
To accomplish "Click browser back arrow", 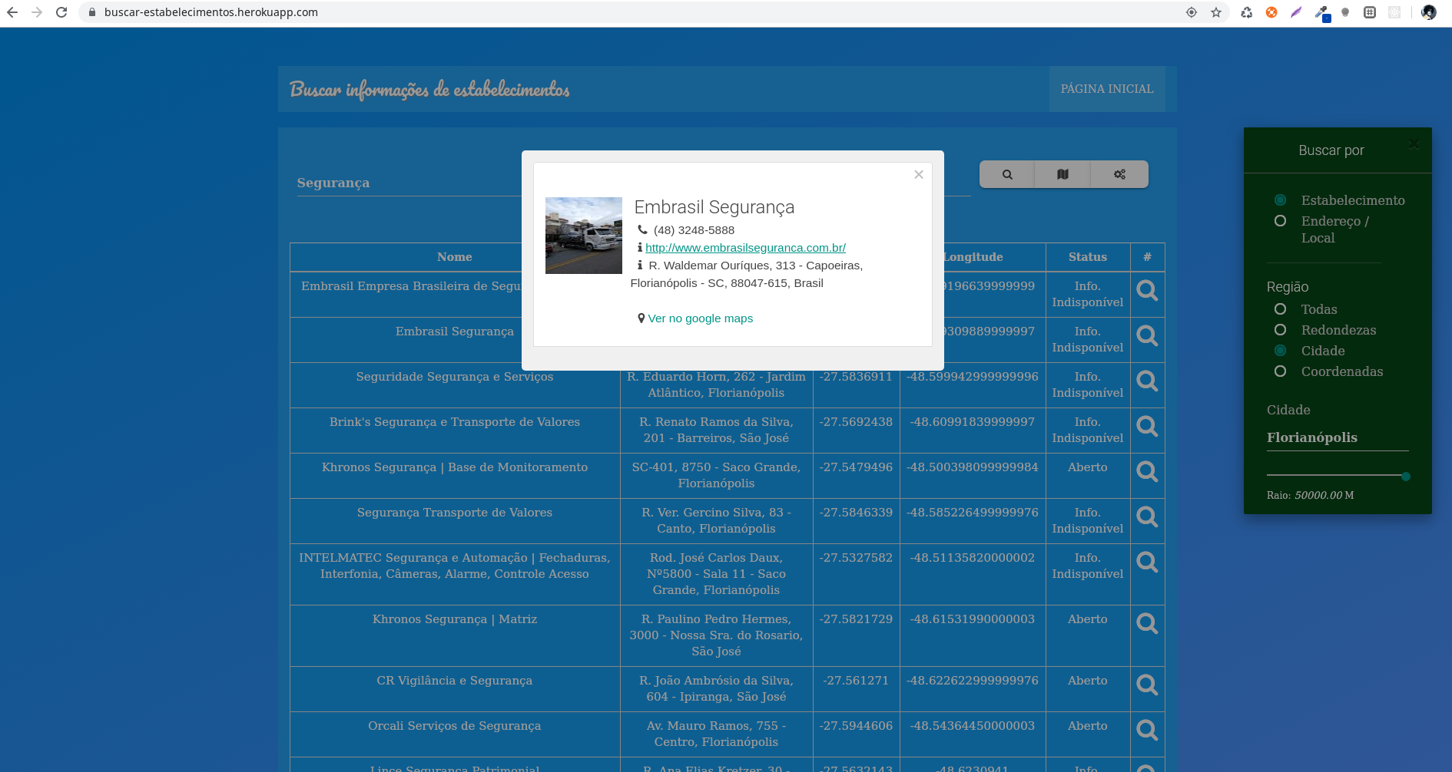I will point(12,12).
